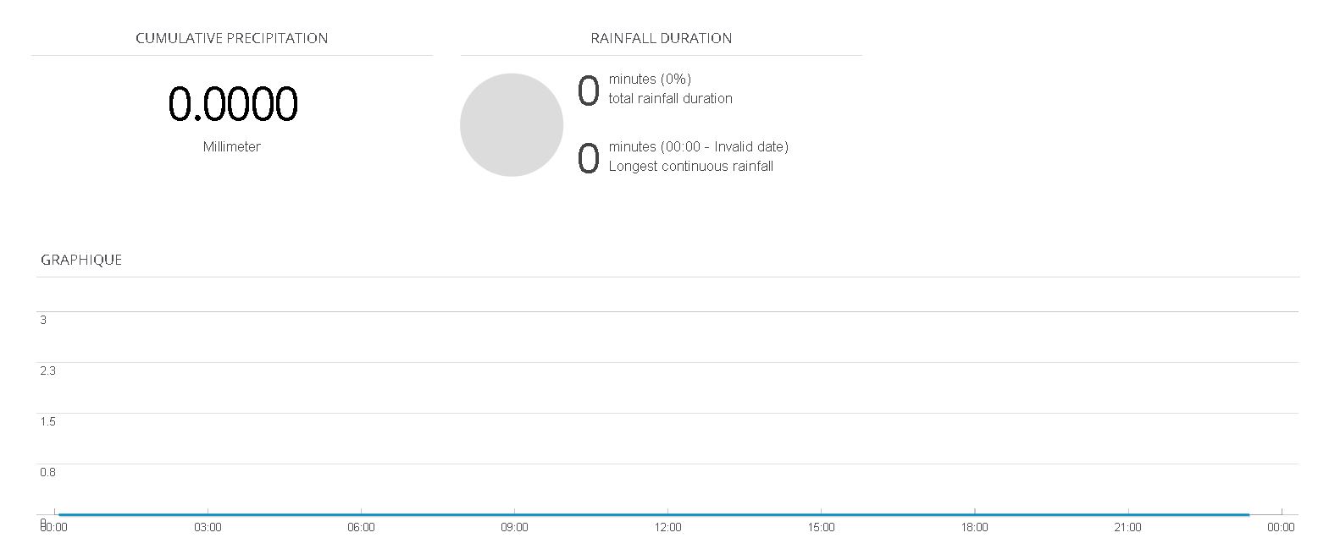Click the 1.5 y-axis label

(47, 421)
